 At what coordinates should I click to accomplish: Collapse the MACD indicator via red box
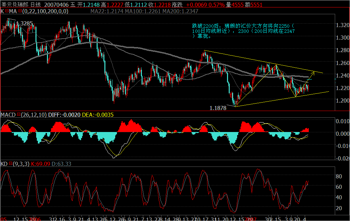click(19, 114)
